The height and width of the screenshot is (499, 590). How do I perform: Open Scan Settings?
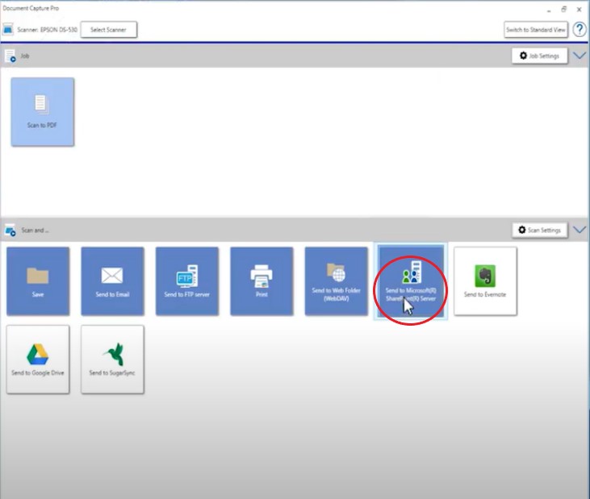540,230
